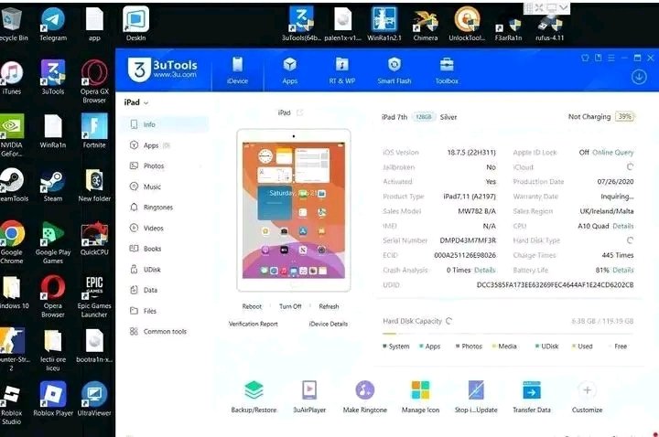Refresh Hard Disk Capacity spinner icon
Screen dimensions: 659x437
pos(448,321)
